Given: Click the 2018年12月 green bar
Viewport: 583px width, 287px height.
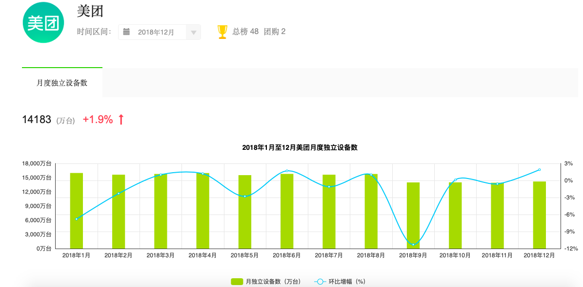Looking at the screenshot, I should pos(540,215).
